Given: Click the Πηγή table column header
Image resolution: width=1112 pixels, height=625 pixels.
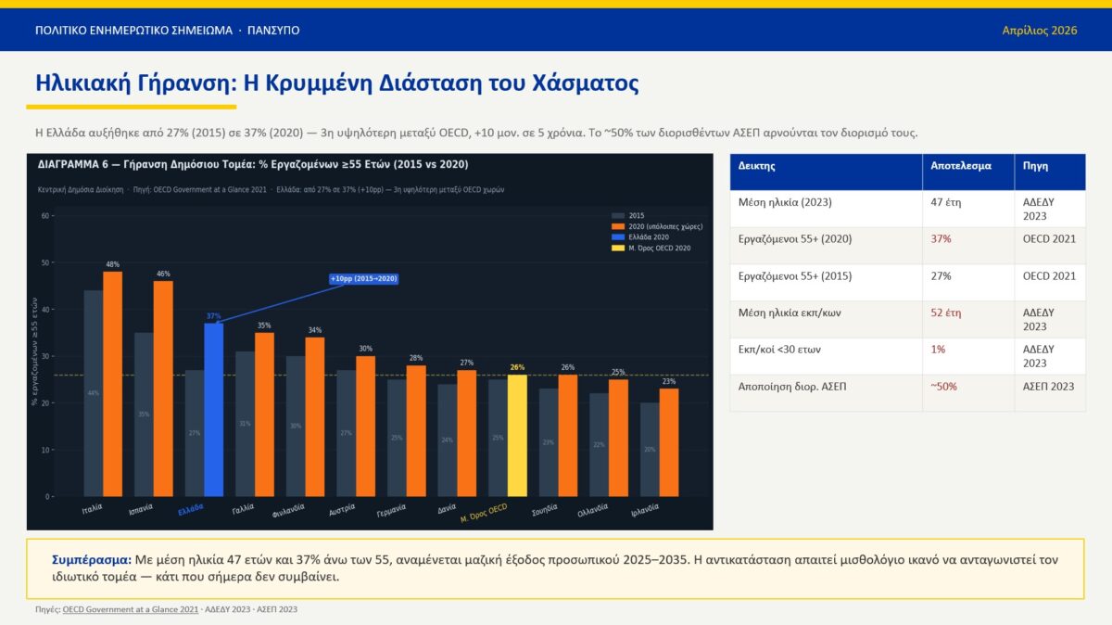Looking at the screenshot, I should point(1035,166).
